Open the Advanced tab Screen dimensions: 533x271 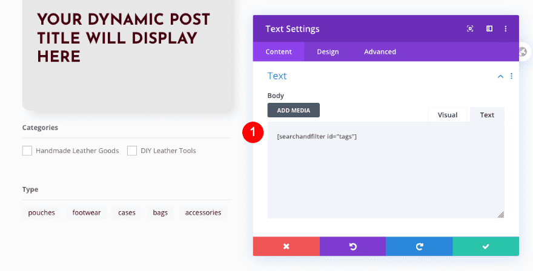380,51
